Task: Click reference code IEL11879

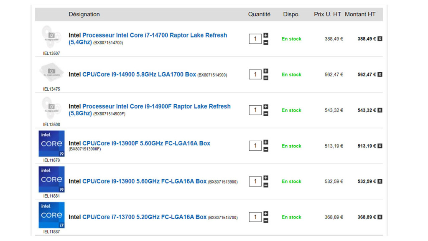Action: tap(51, 160)
